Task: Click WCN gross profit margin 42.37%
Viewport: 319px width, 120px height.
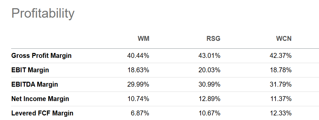Action: click(x=280, y=56)
